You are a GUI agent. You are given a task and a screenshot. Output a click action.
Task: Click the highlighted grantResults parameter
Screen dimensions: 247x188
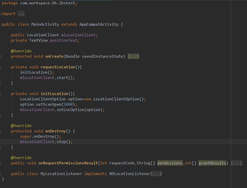tap(212, 163)
